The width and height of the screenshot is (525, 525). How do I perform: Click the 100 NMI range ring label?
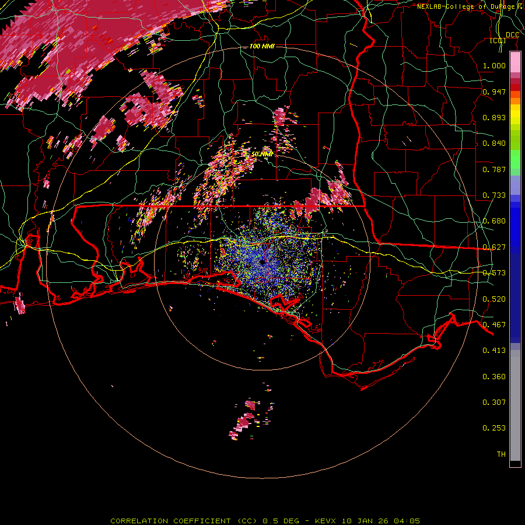point(262,46)
